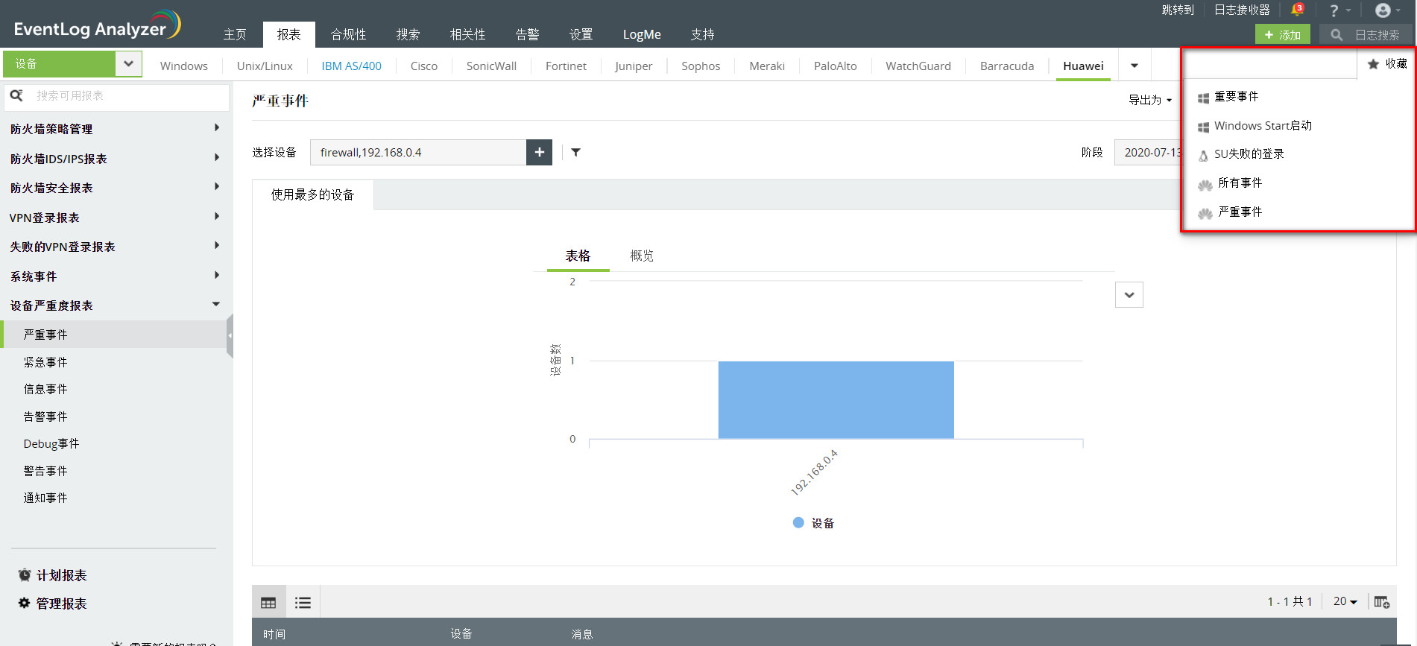Expand VPN登录报表 section
This screenshot has width=1417, height=646.
click(217, 216)
